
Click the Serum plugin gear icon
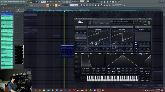[77, 19]
